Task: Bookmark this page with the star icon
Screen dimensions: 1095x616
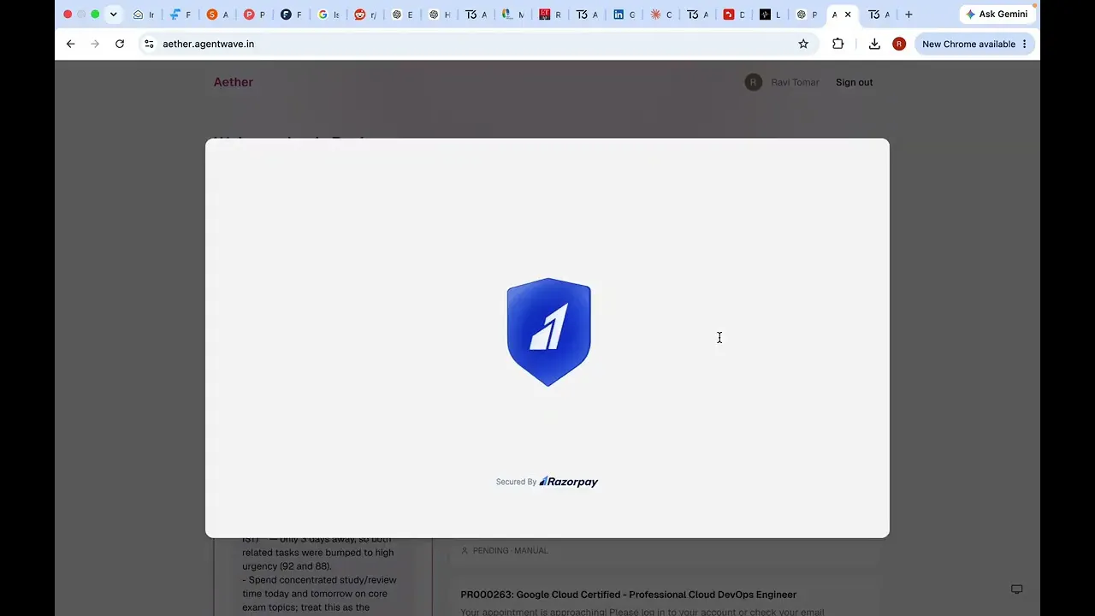Action: tap(803, 44)
